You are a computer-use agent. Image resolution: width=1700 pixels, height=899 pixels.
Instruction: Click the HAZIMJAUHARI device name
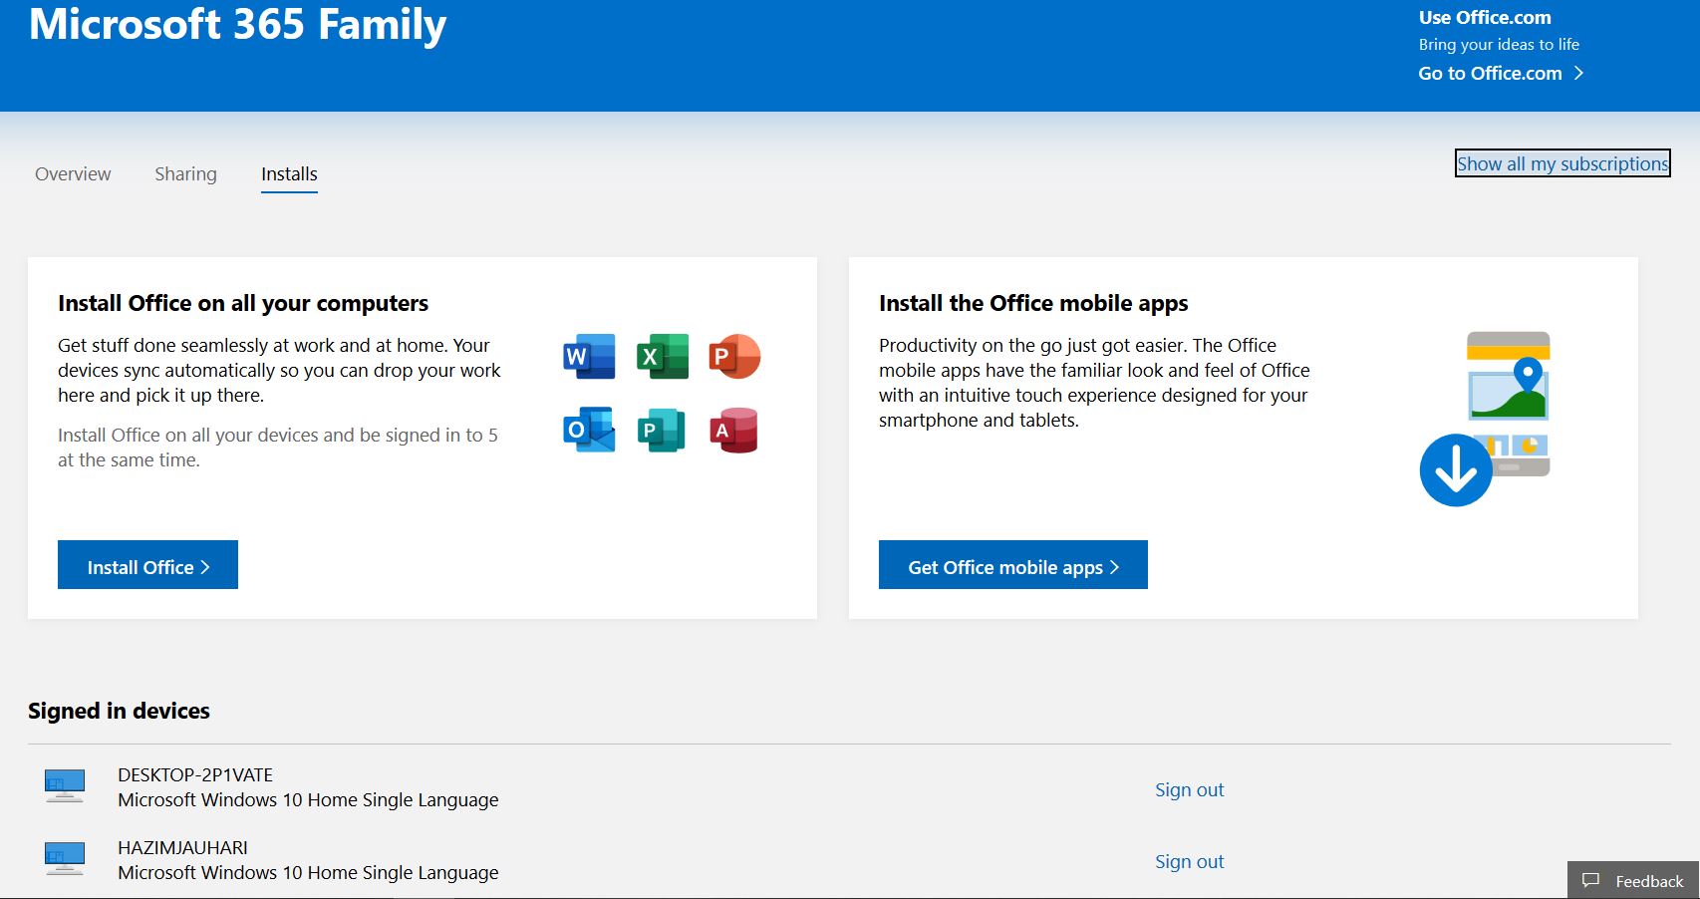182,847
